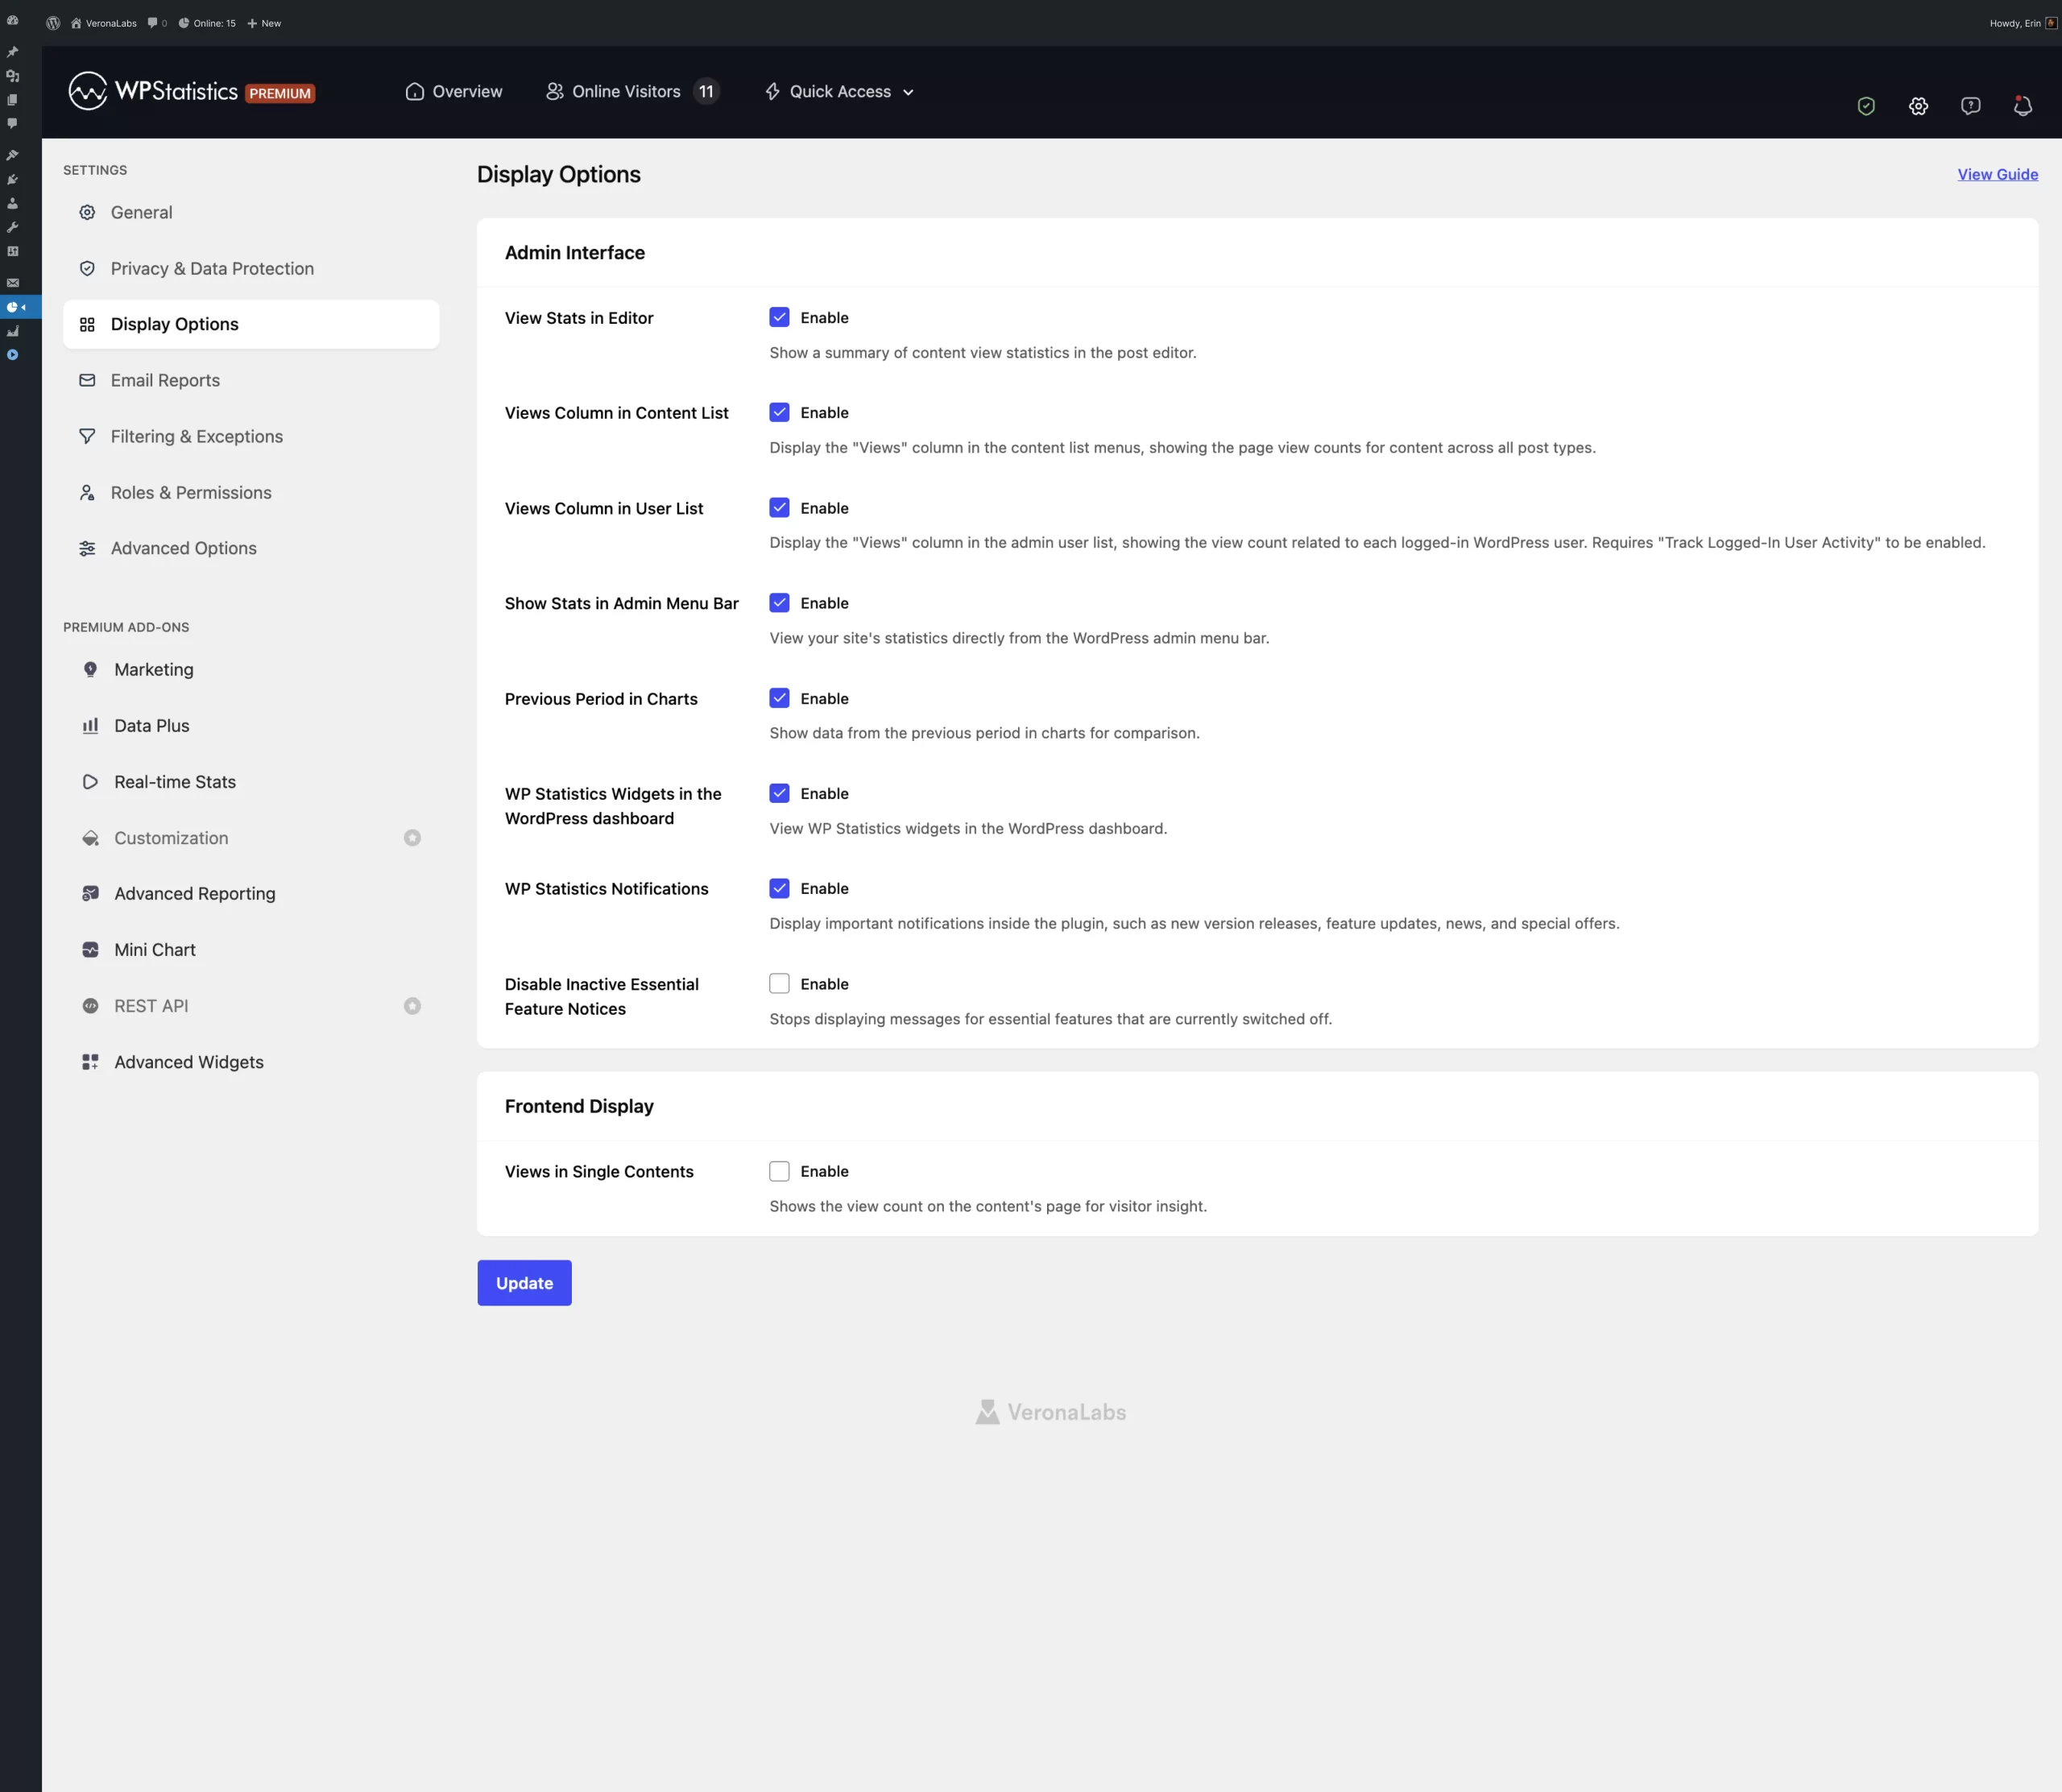The height and width of the screenshot is (1792, 2062).
Task: Click the WP Statistics logo
Action: (152, 91)
